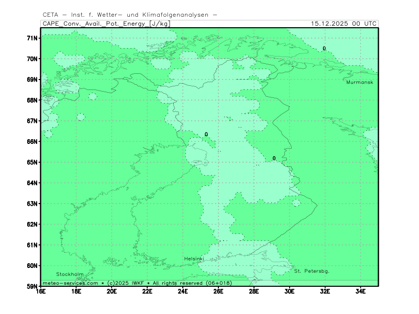Click the 15.12.2025 00 UTC timestamp
Viewport: 419px width, 314px height.
click(343, 24)
